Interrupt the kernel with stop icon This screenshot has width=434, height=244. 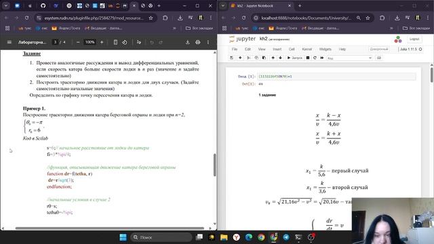pyautogui.click(x=307, y=58)
